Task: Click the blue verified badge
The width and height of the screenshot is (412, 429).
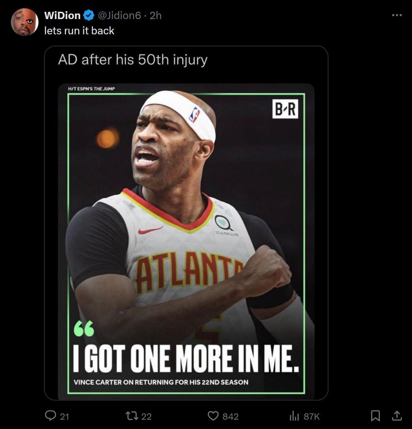Action: 89,15
